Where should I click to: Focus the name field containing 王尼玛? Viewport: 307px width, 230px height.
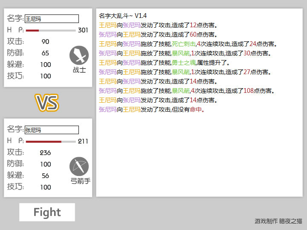point(52,19)
